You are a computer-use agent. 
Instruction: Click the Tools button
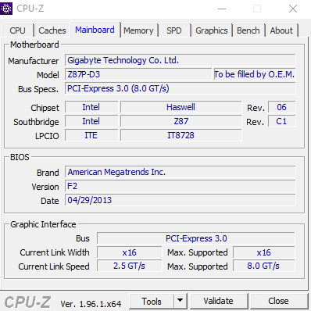pos(152,301)
